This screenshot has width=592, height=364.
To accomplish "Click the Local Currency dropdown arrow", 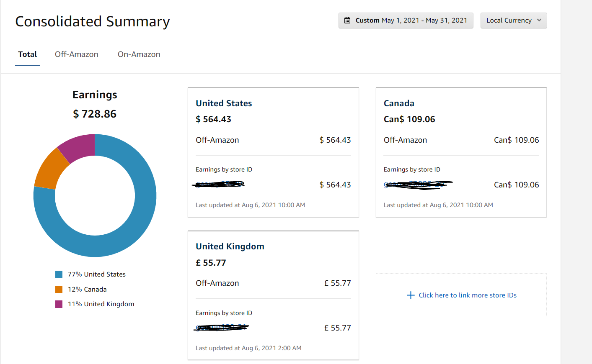I will pyautogui.click(x=539, y=20).
